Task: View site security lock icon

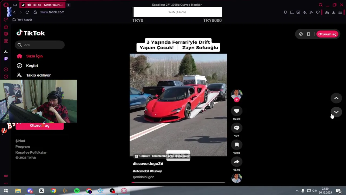Action: click(x=35, y=12)
